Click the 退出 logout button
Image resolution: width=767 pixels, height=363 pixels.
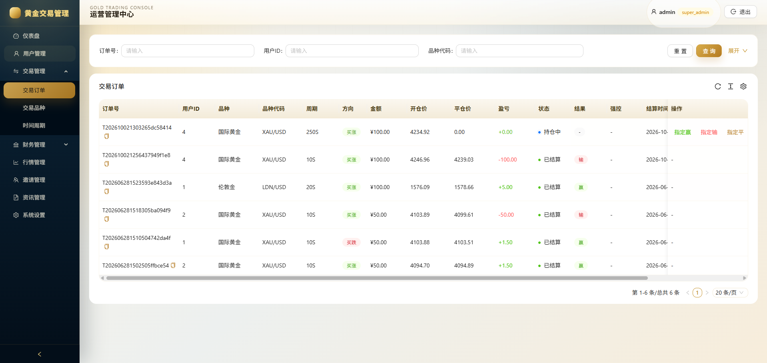[x=740, y=12]
